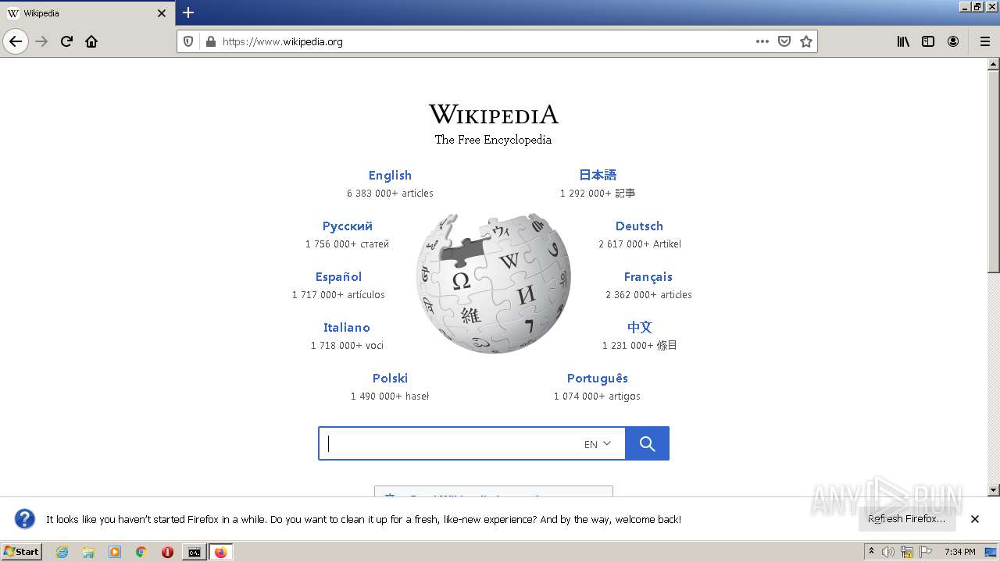Open the Action Center flag icon
1000x562 pixels.
click(x=926, y=552)
